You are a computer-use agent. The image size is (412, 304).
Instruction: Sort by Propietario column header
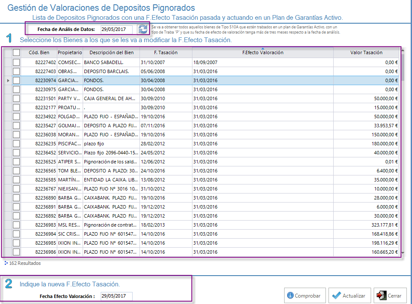click(x=70, y=52)
